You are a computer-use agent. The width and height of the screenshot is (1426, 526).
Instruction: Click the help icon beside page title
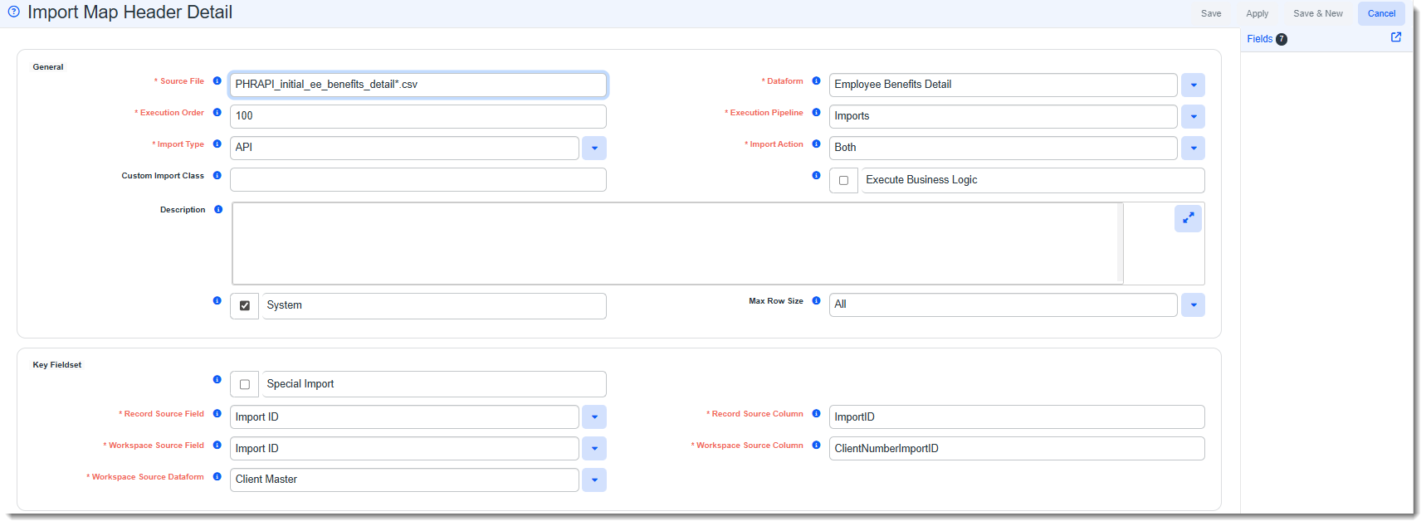click(13, 12)
